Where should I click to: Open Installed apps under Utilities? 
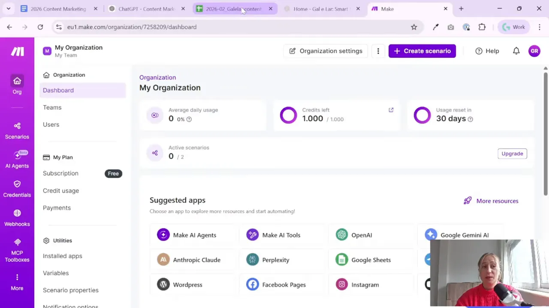(x=63, y=256)
